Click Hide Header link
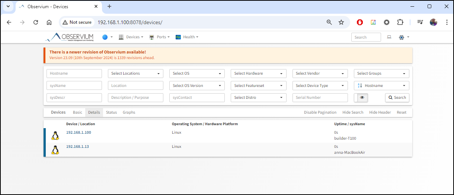 pos(380,112)
